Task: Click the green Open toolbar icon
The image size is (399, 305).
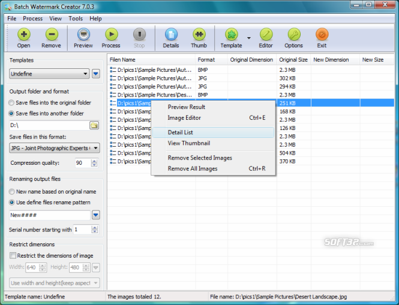Action: coord(23,34)
